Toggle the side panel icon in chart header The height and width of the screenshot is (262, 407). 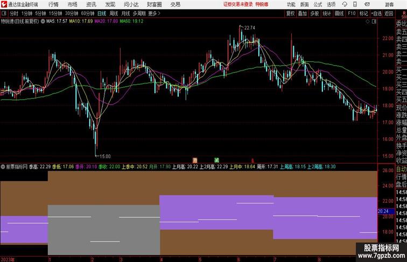coord(374,22)
